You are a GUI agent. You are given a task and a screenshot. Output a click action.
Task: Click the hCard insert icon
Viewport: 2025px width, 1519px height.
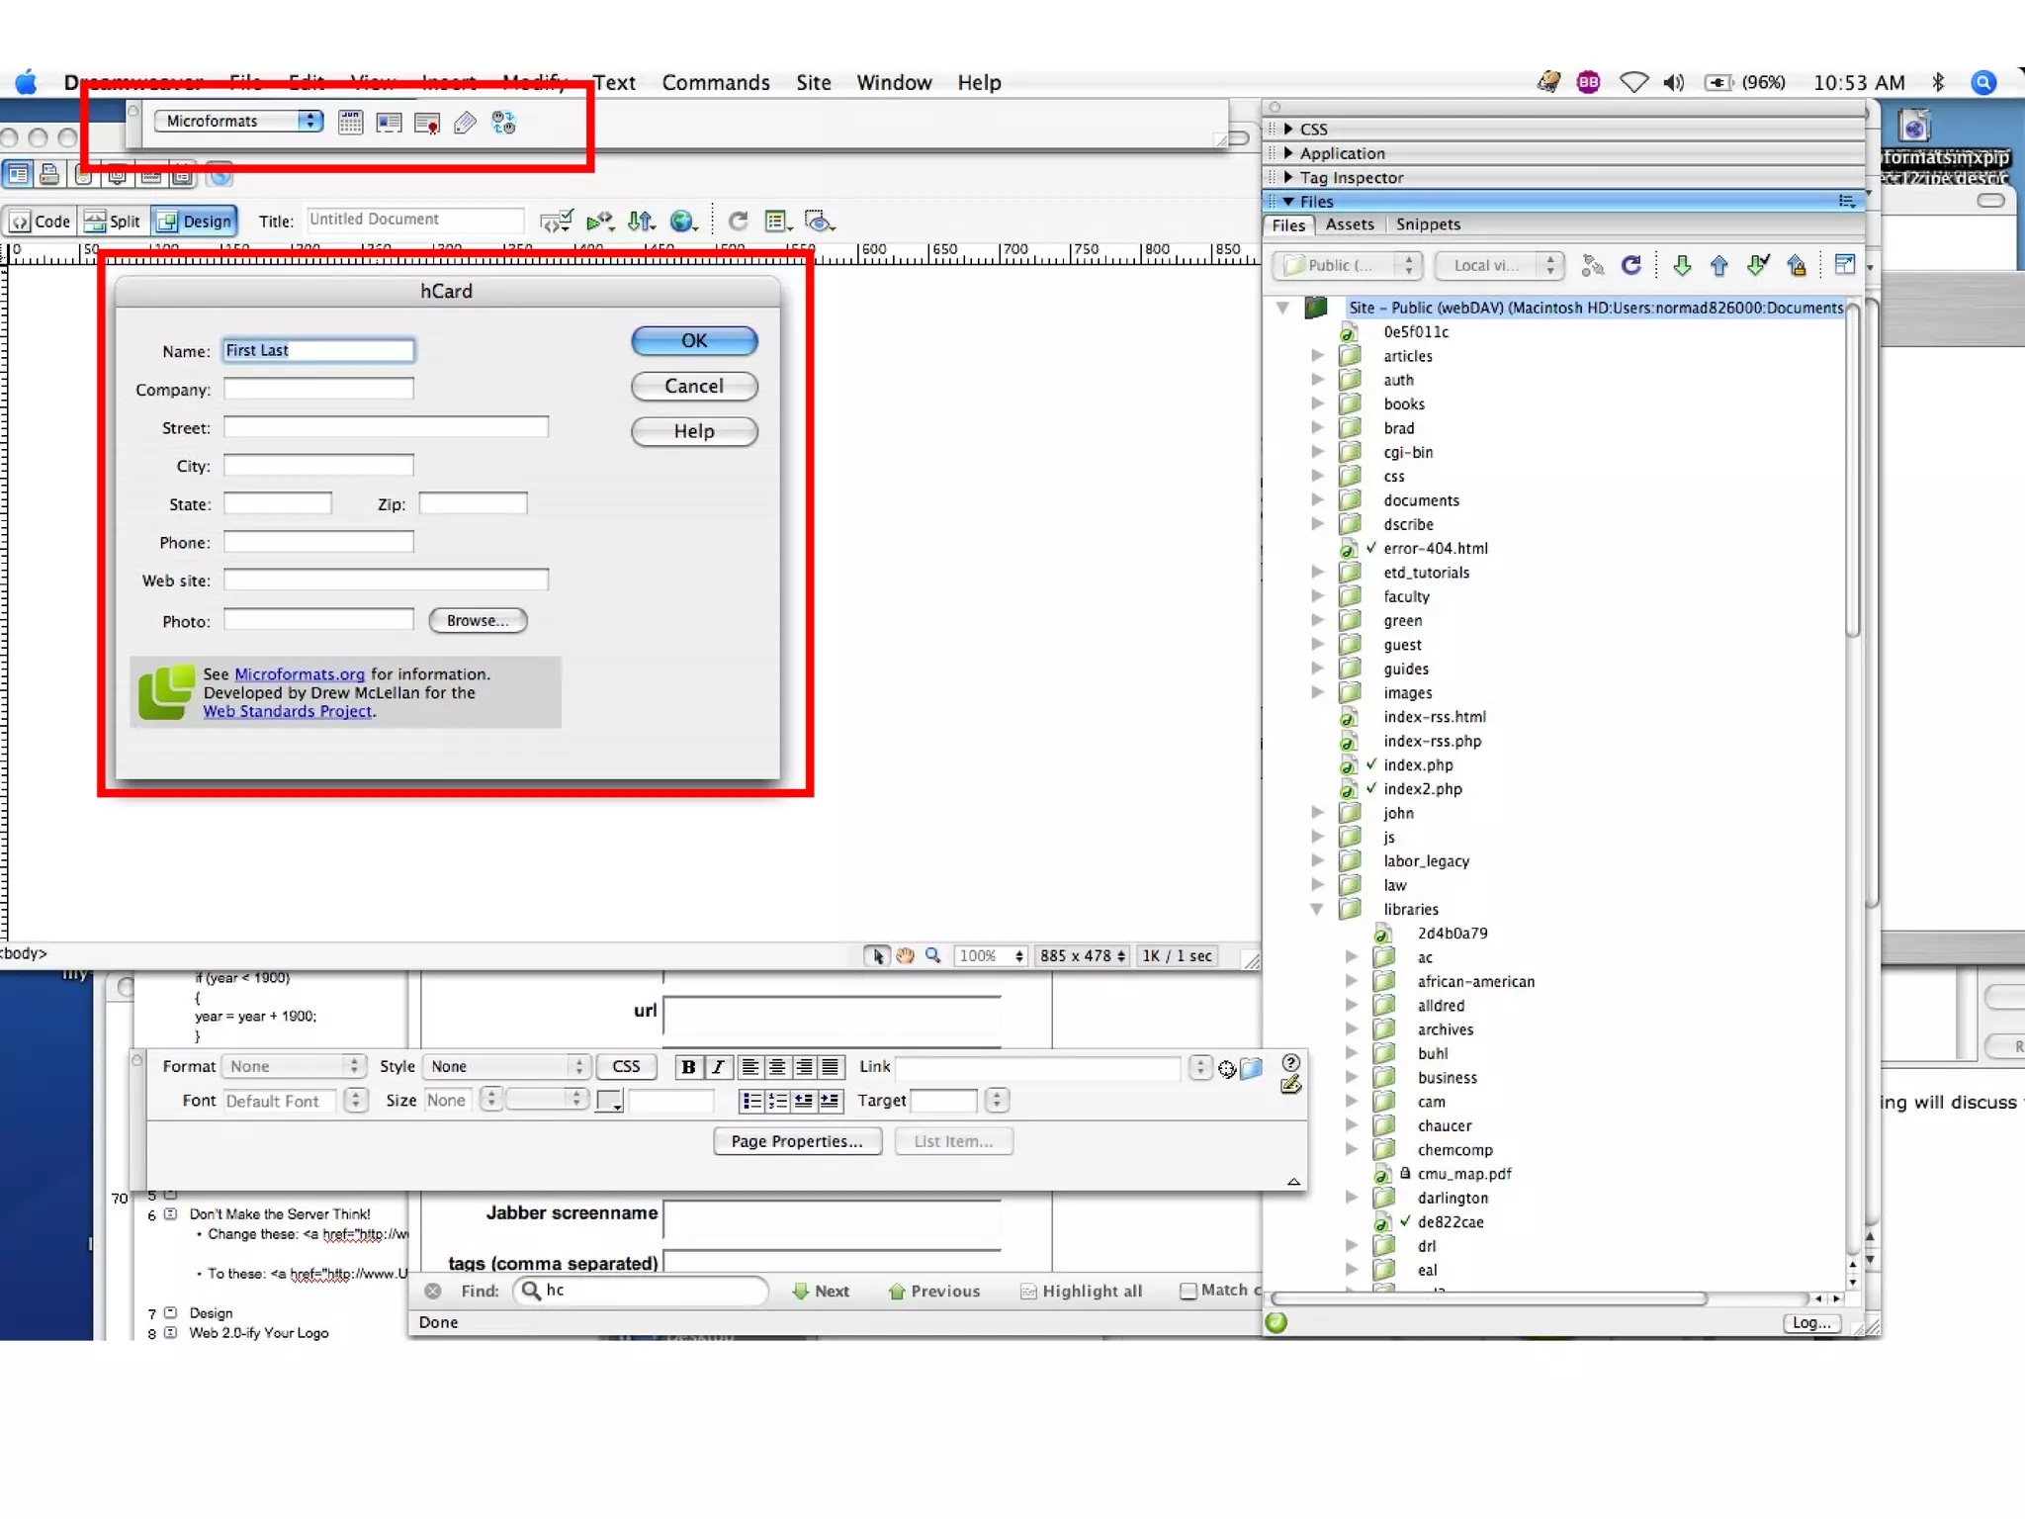(389, 122)
